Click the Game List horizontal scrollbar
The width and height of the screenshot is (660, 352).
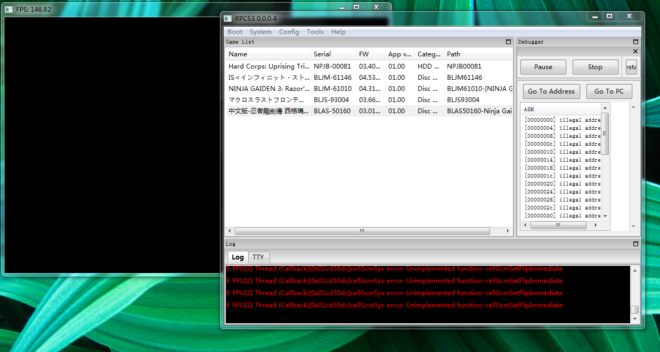pyautogui.click(x=362, y=231)
